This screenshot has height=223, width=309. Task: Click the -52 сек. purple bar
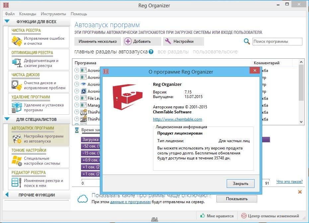91,146
